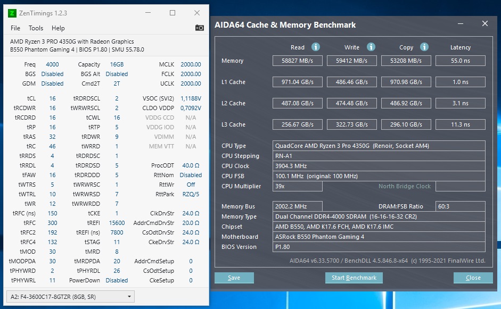Click Motherboard field ASRock B550 Phantom Gaming 4

379,237
